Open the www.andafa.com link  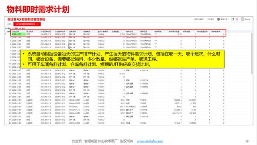click(x=150, y=141)
